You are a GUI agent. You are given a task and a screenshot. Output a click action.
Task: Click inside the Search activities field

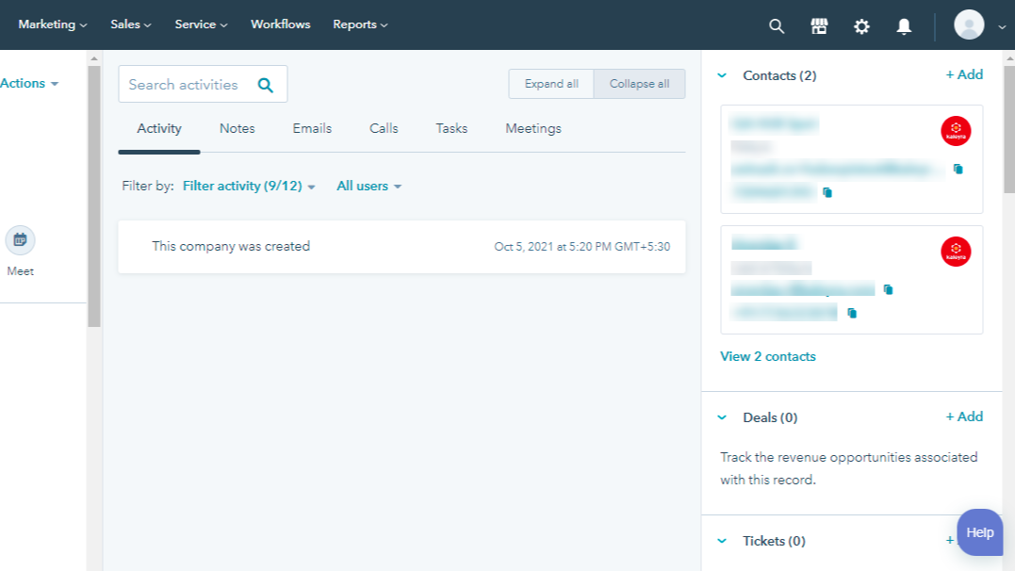point(184,84)
